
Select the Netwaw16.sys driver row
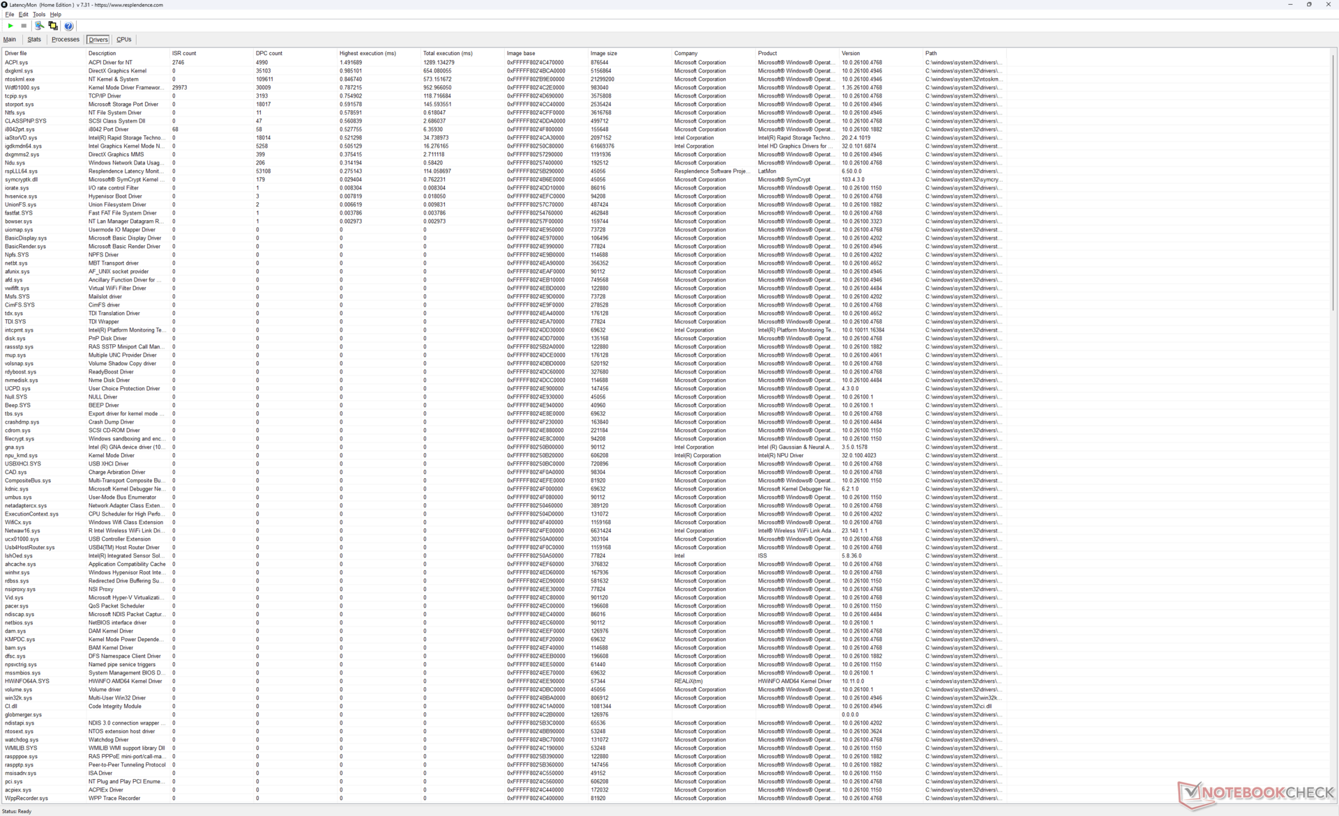coord(504,531)
